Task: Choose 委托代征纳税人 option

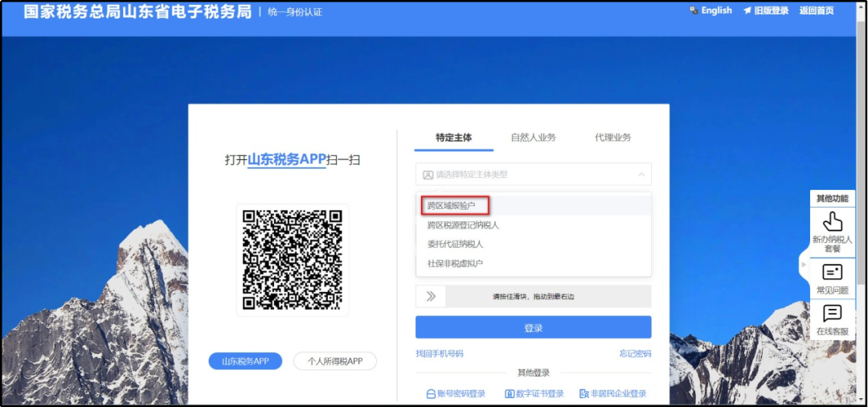Action: pos(533,245)
